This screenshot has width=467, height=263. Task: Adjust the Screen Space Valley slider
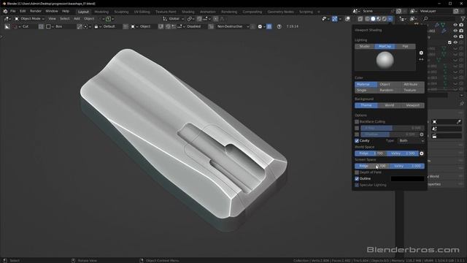(x=407, y=166)
